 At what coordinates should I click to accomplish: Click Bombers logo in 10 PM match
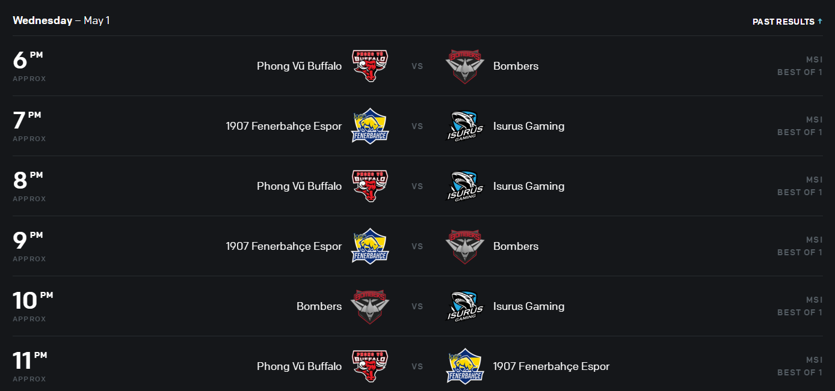click(x=369, y=306)
